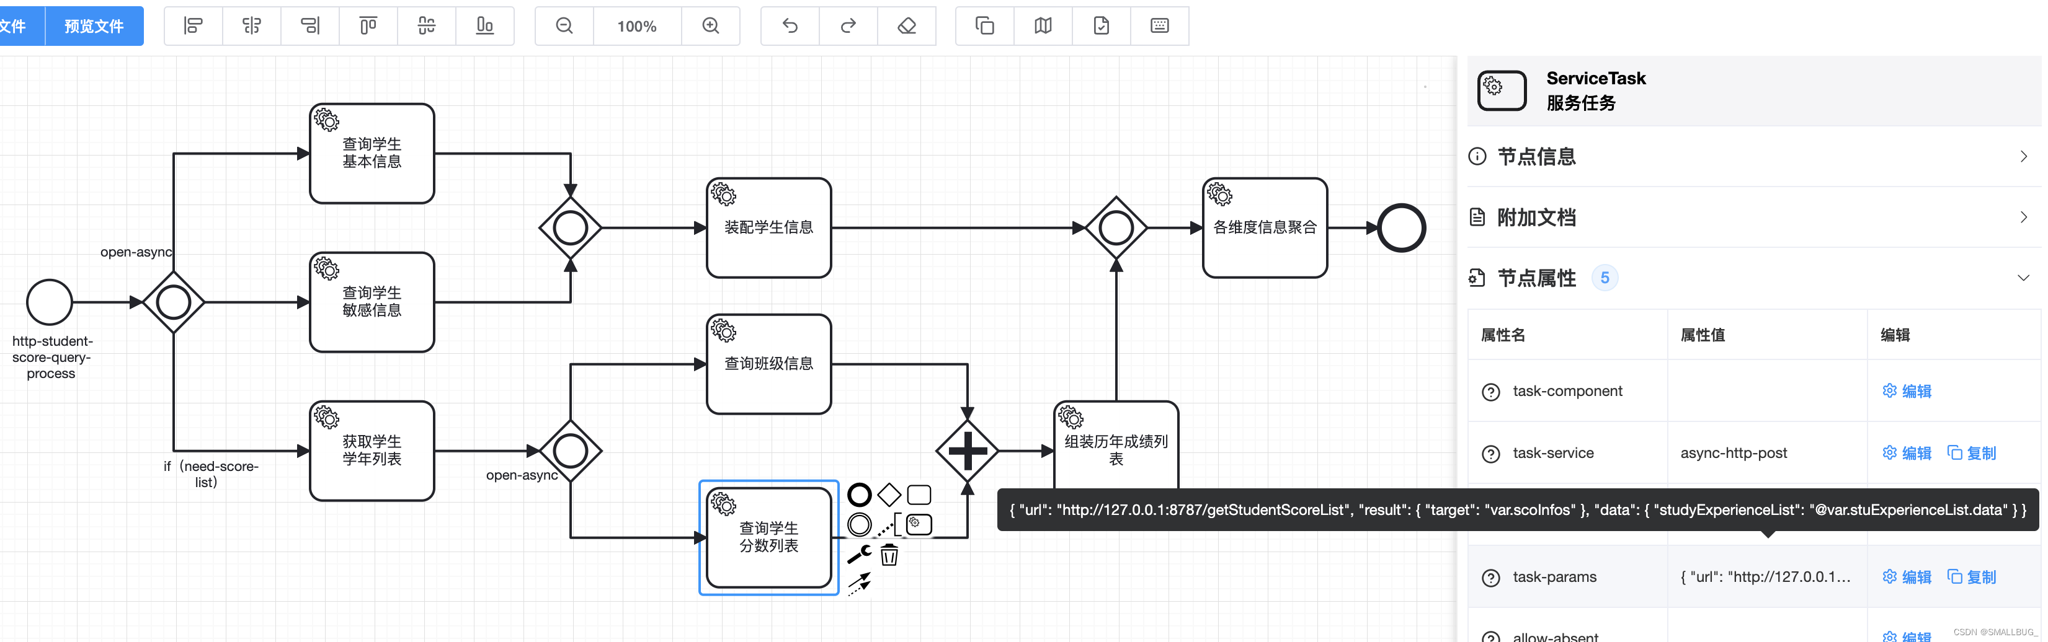2048x642 pixels.
Task: Select the first inclusive gateway after start
Action: pyautogui.click(x=173, y=302)
